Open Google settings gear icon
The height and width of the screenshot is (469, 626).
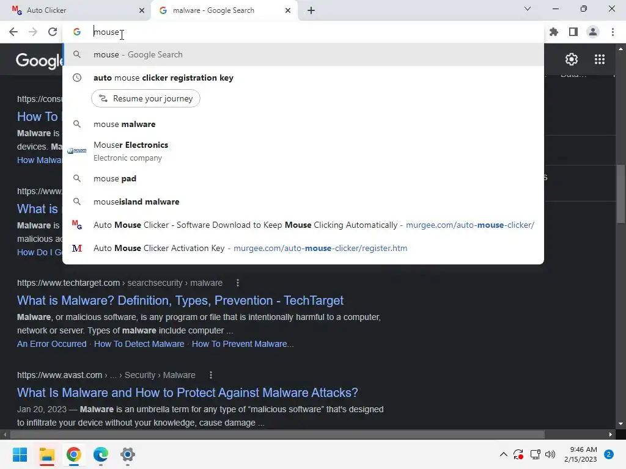coord(572,59)
